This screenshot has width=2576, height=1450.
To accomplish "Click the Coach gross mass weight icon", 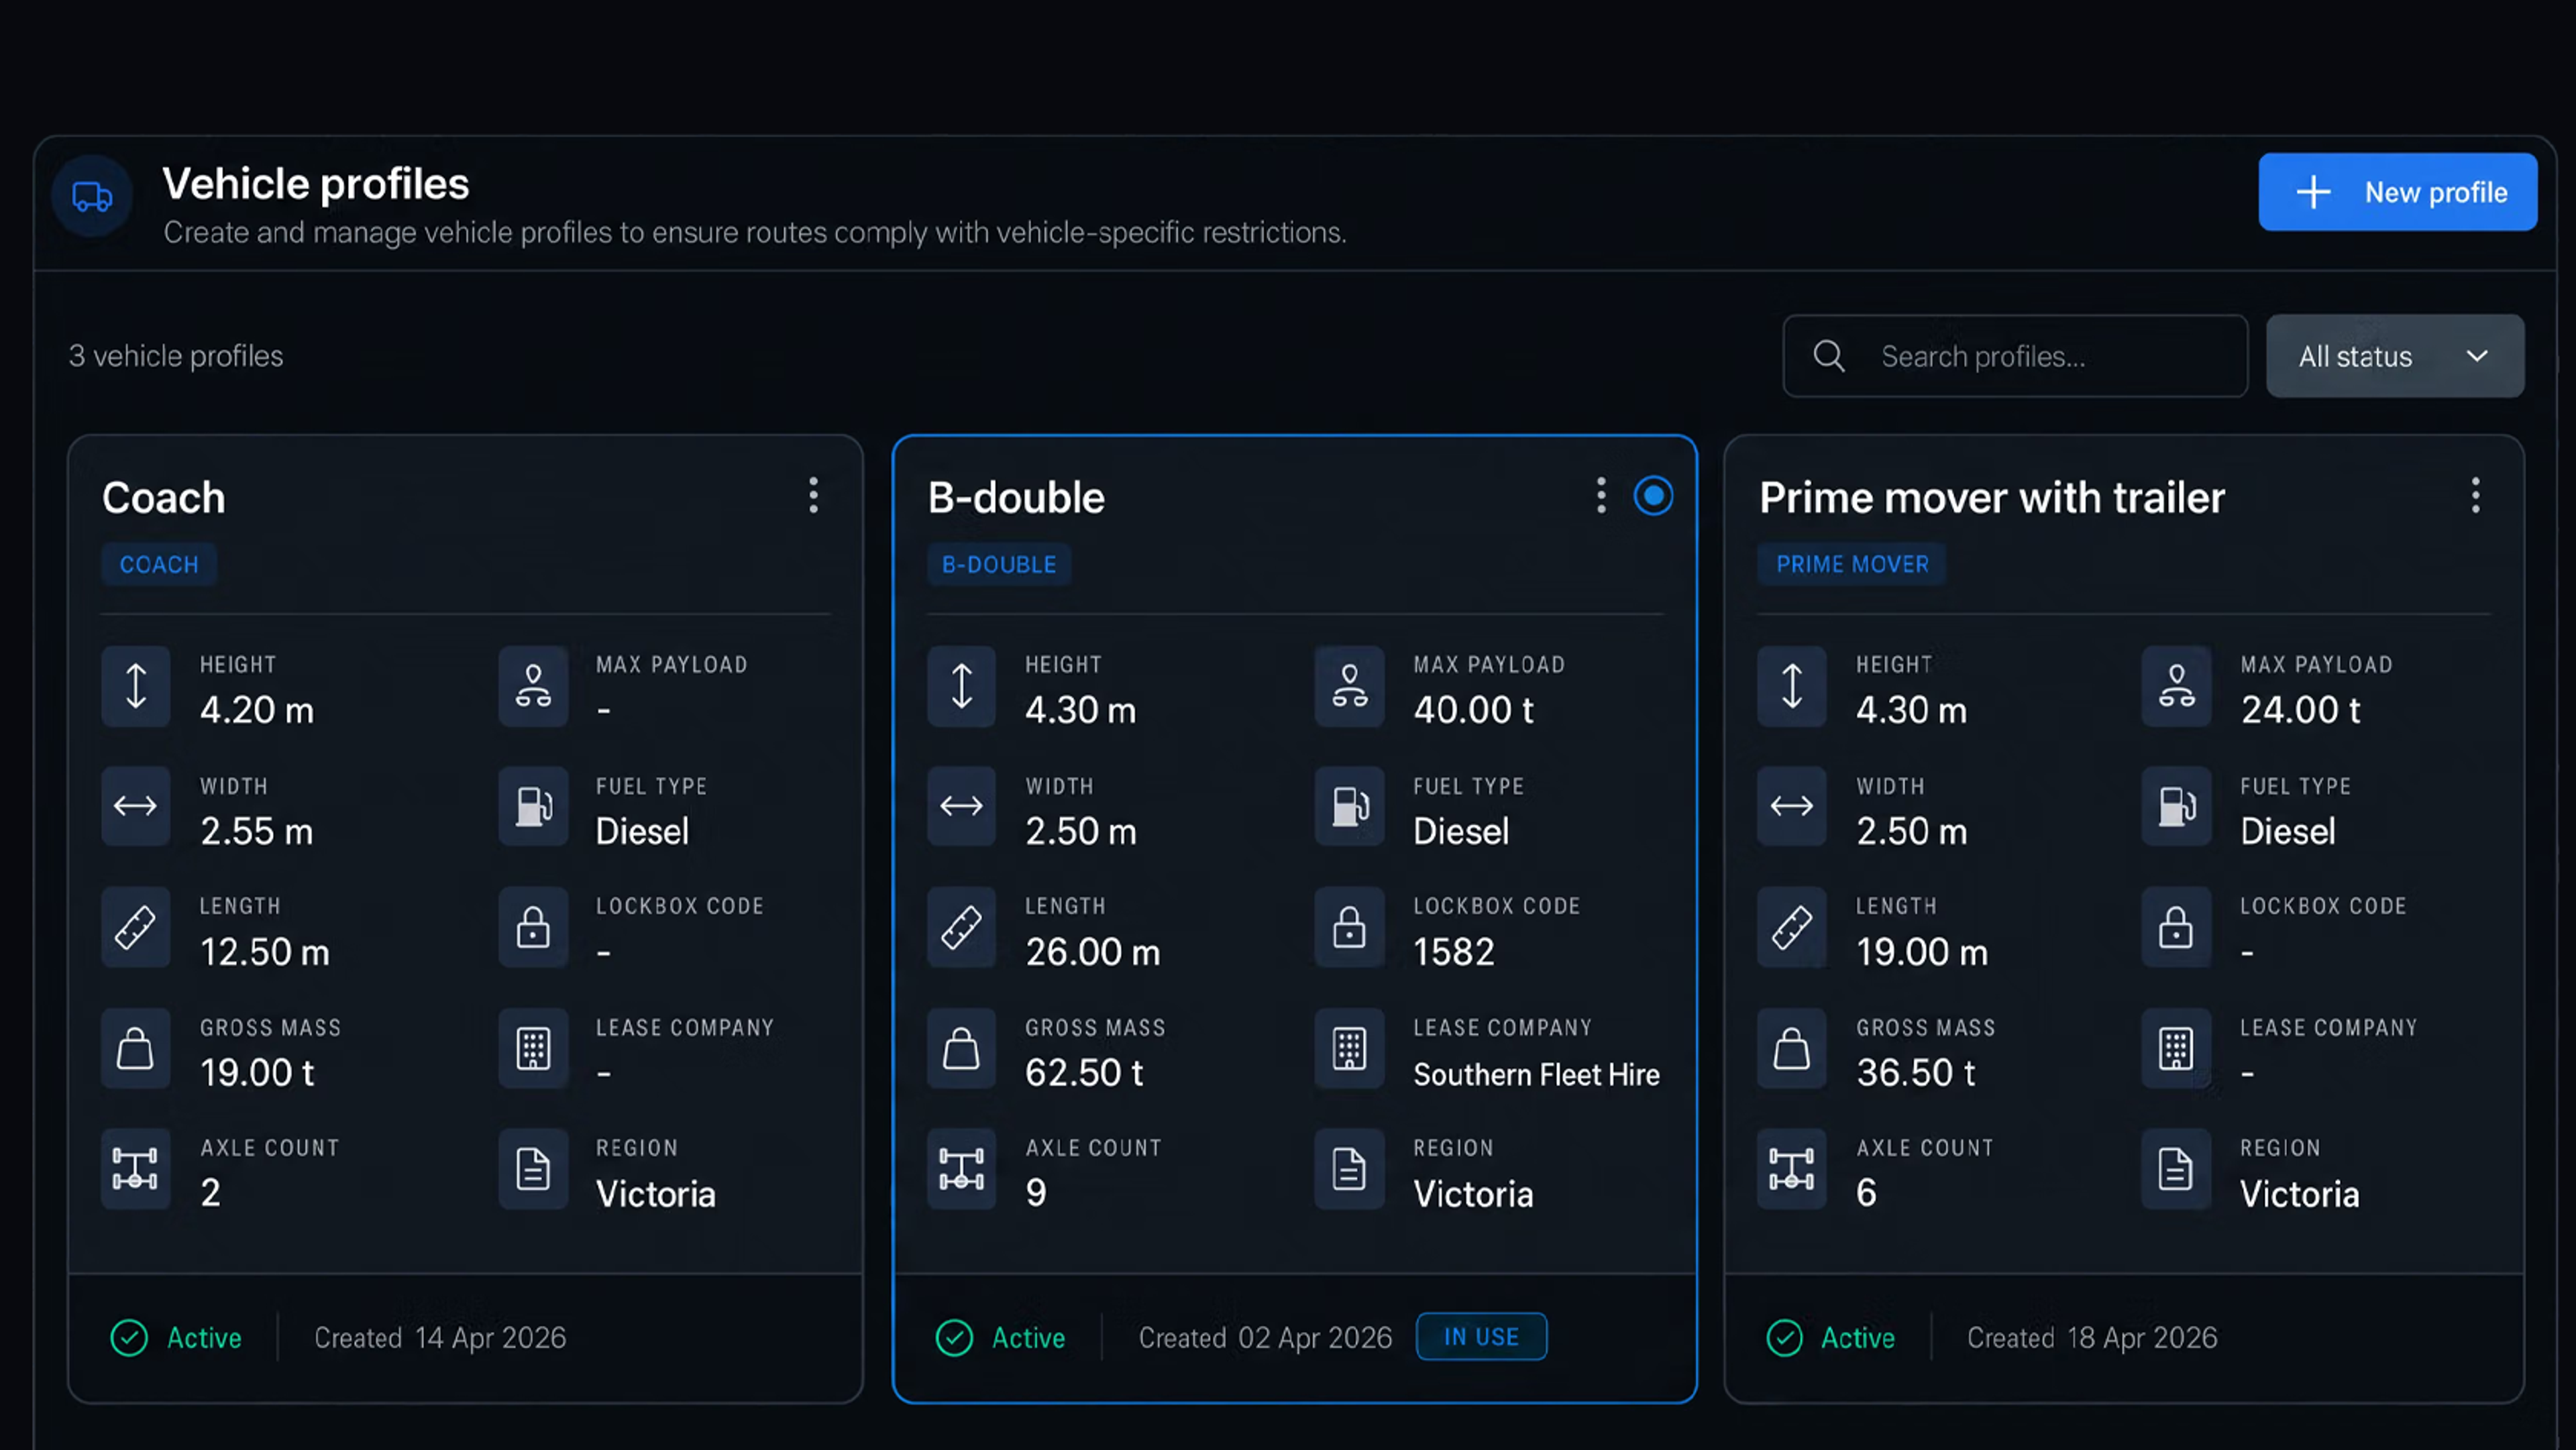I will [136, 1049].
